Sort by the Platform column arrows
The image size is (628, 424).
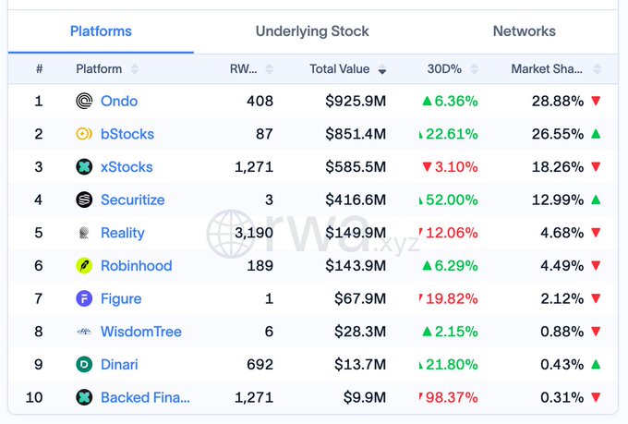pyautogui.click(x=135, y=69)
